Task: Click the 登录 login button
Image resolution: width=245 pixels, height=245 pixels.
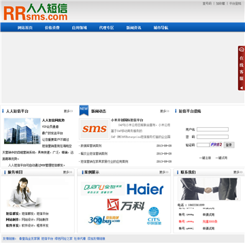Action: pos(229,145)
